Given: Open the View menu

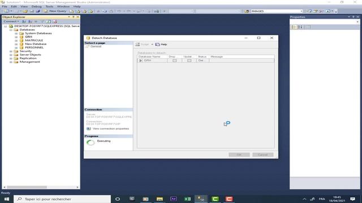Looking at the screenshot, I should click(24, 6).
